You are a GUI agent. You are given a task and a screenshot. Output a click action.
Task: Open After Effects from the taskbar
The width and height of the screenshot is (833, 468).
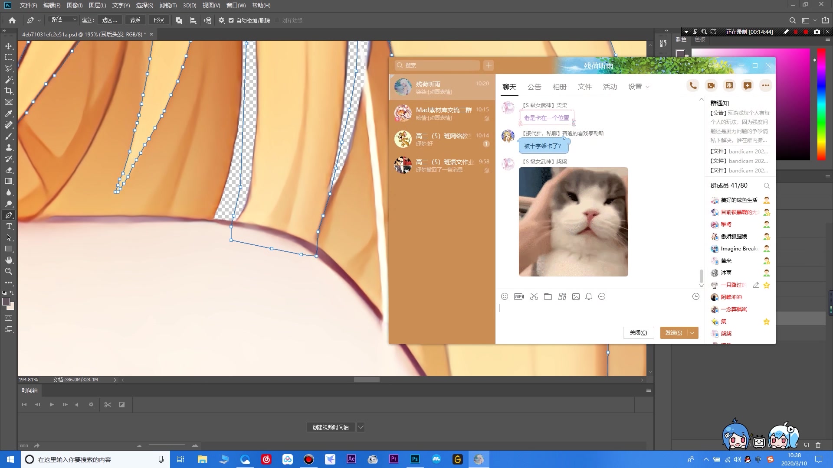click(x=351, y=459)
